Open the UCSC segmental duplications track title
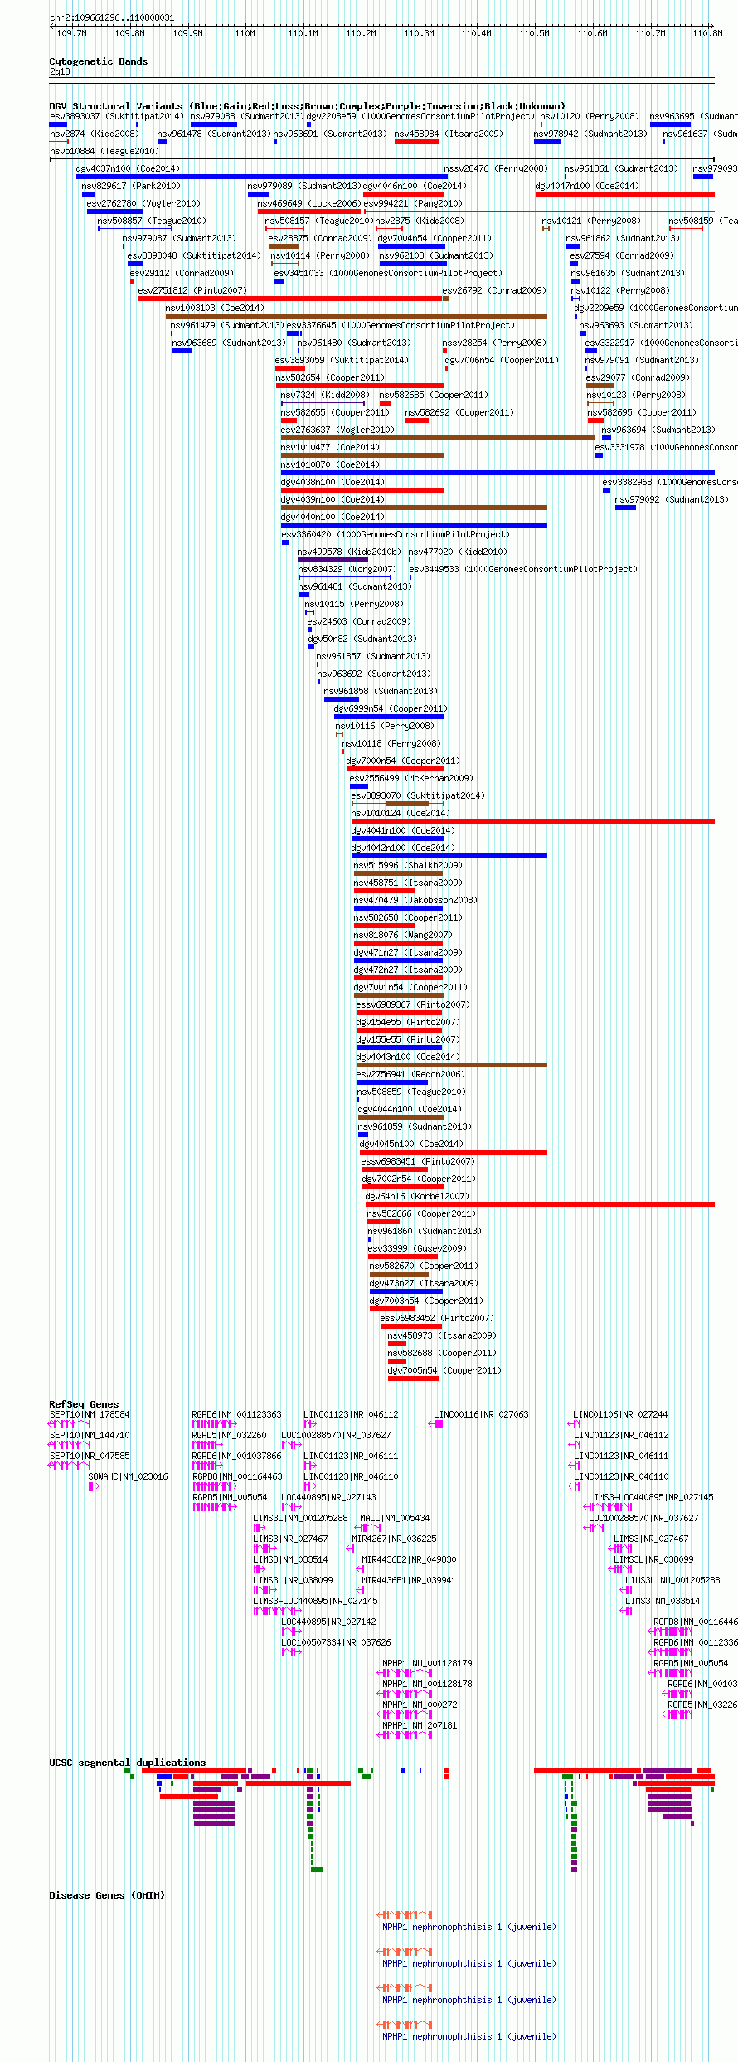Screen dimensions: 738x2062 click(128, 1763)
